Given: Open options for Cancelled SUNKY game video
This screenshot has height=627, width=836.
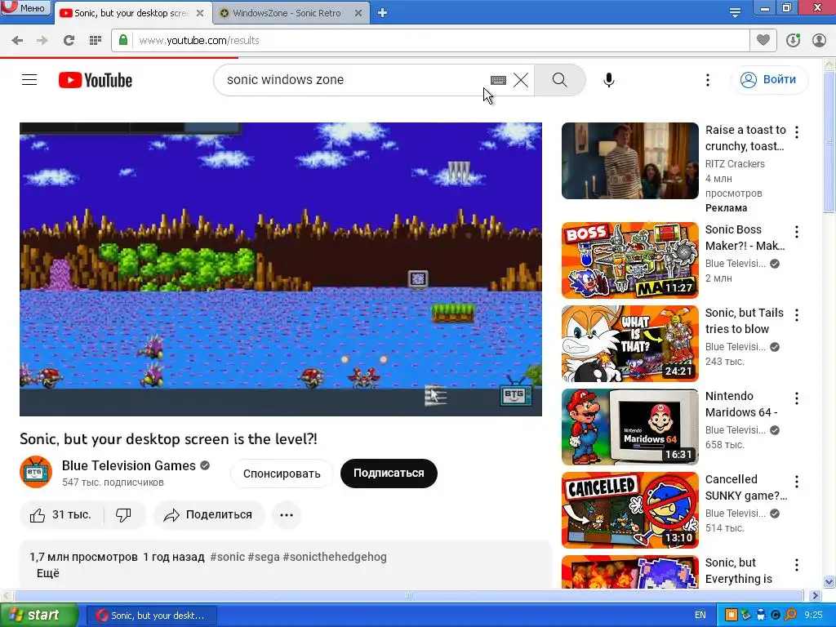Looking at the screenshot, I should click(797, 482).
